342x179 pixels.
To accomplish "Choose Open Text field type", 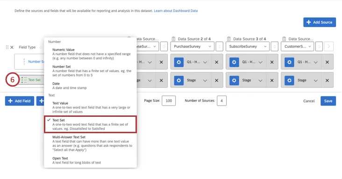I will tap(90, 160).
